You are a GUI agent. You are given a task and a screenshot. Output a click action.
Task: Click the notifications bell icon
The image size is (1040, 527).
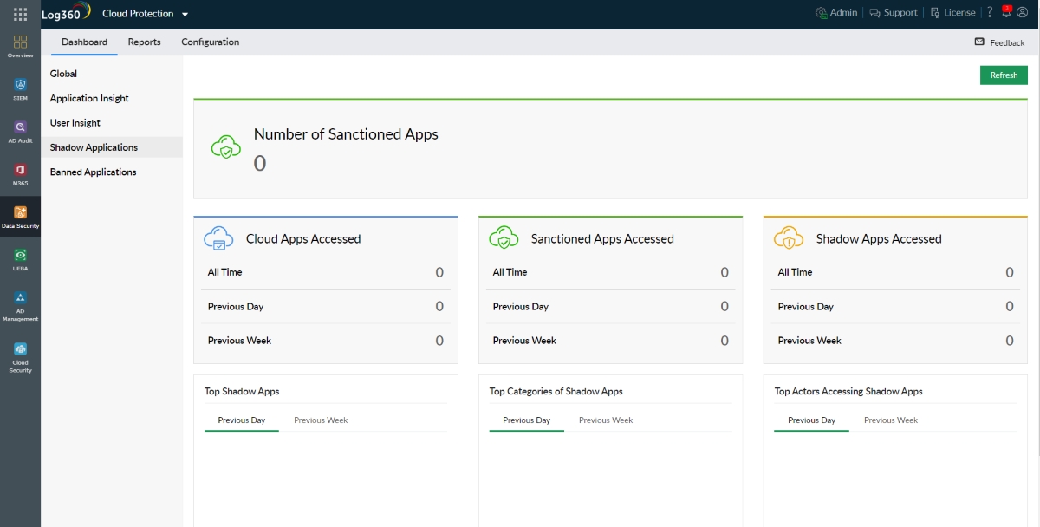tap(1006, 12)
